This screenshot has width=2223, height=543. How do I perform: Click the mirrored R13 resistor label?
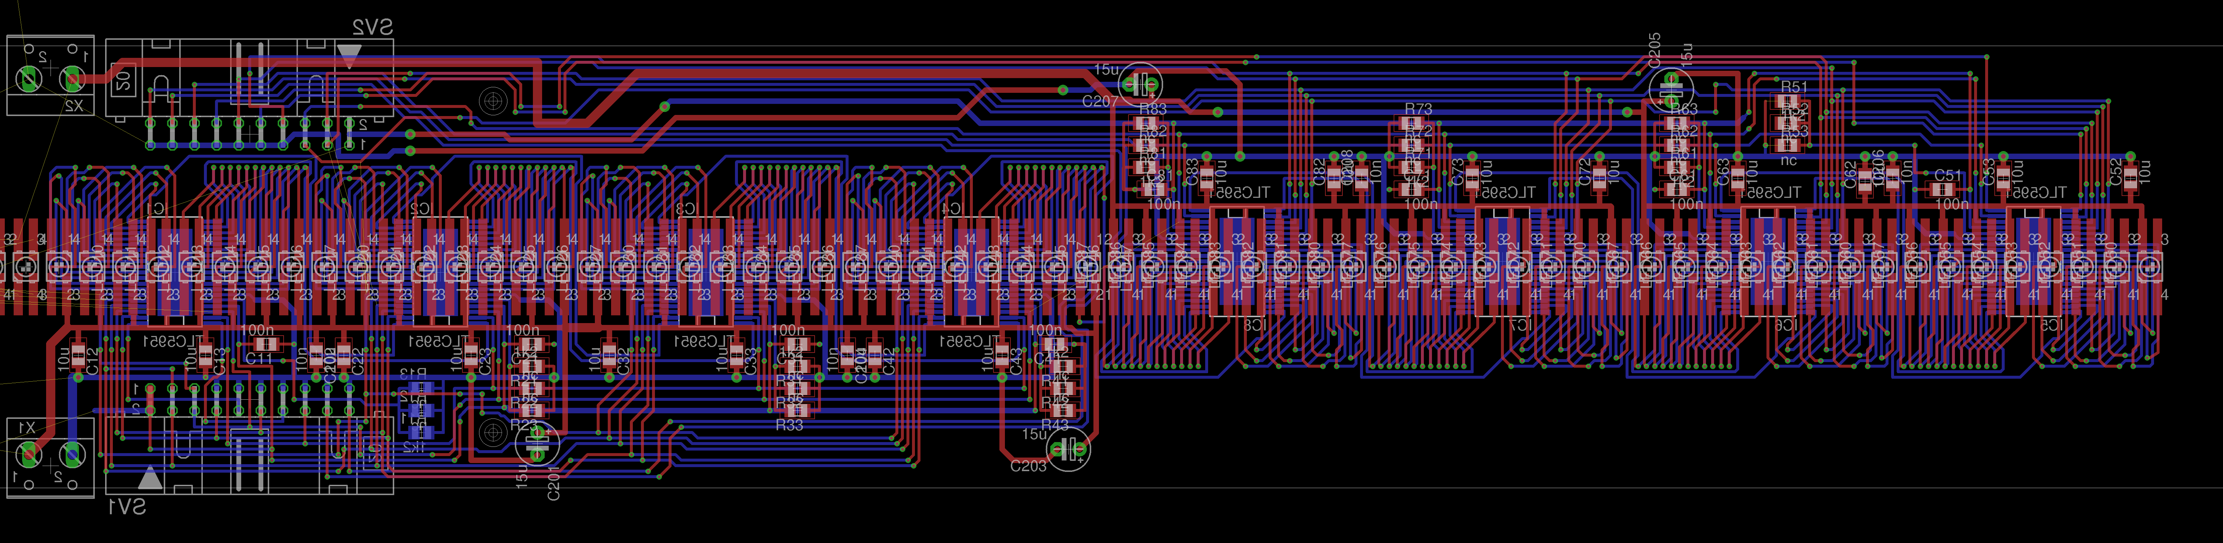[413, 373]
